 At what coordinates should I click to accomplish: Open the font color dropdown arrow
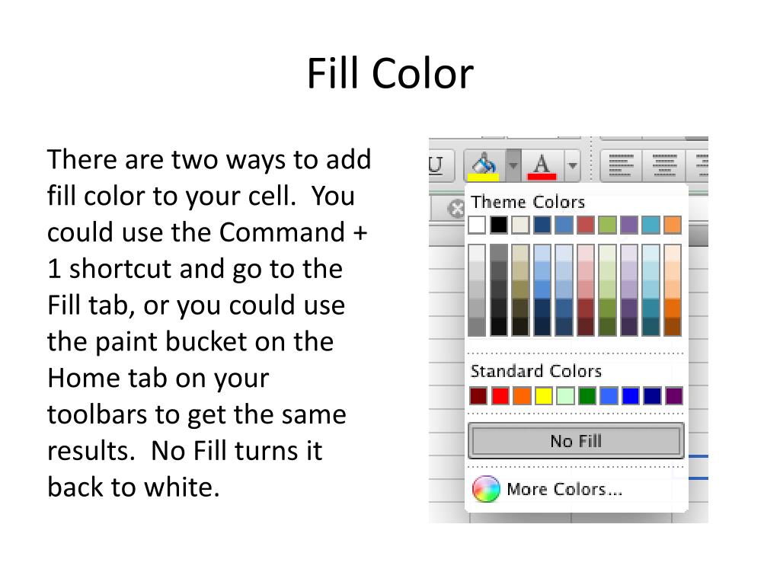coord(573,165)
